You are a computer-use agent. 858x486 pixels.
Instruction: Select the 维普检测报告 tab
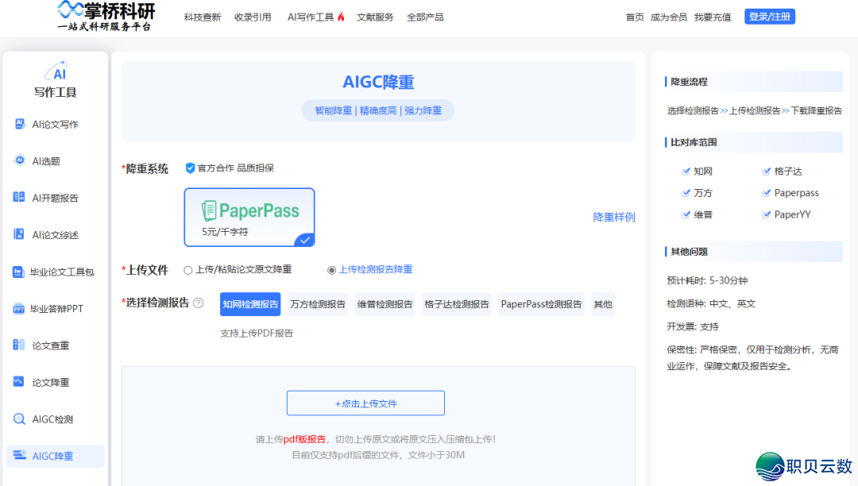385,304
